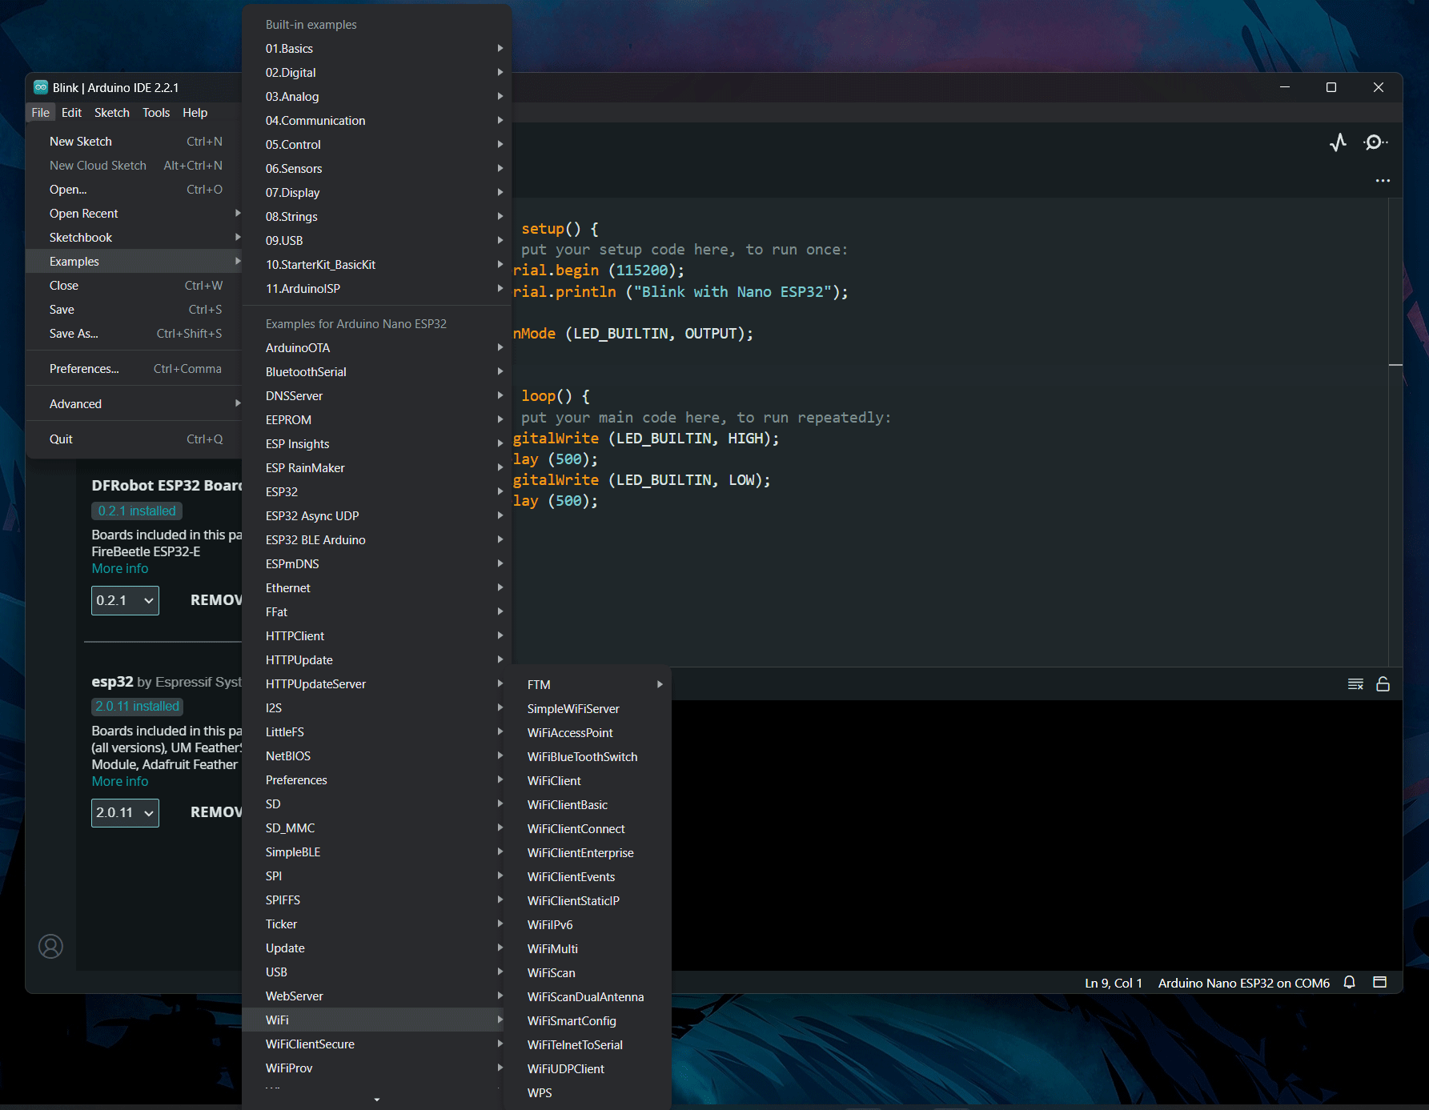Expand the 01.Basics examples submenu
Screen dimensions: 1429x1110
tap(377, 49)
